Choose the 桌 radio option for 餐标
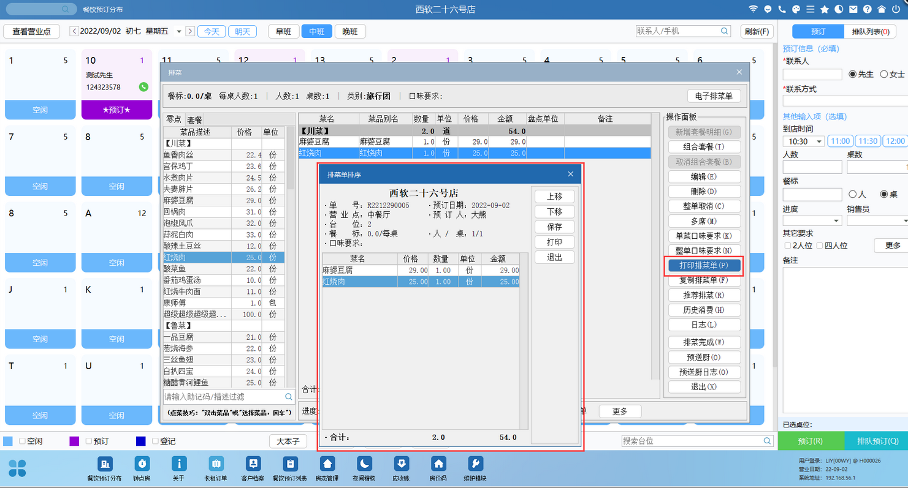 point(883,194)
